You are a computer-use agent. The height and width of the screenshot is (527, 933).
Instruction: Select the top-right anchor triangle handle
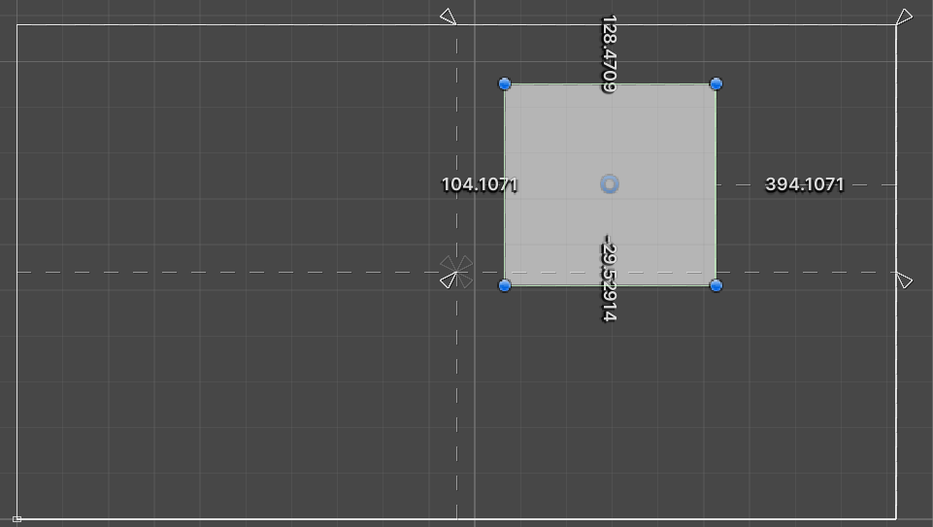(904, 16)
